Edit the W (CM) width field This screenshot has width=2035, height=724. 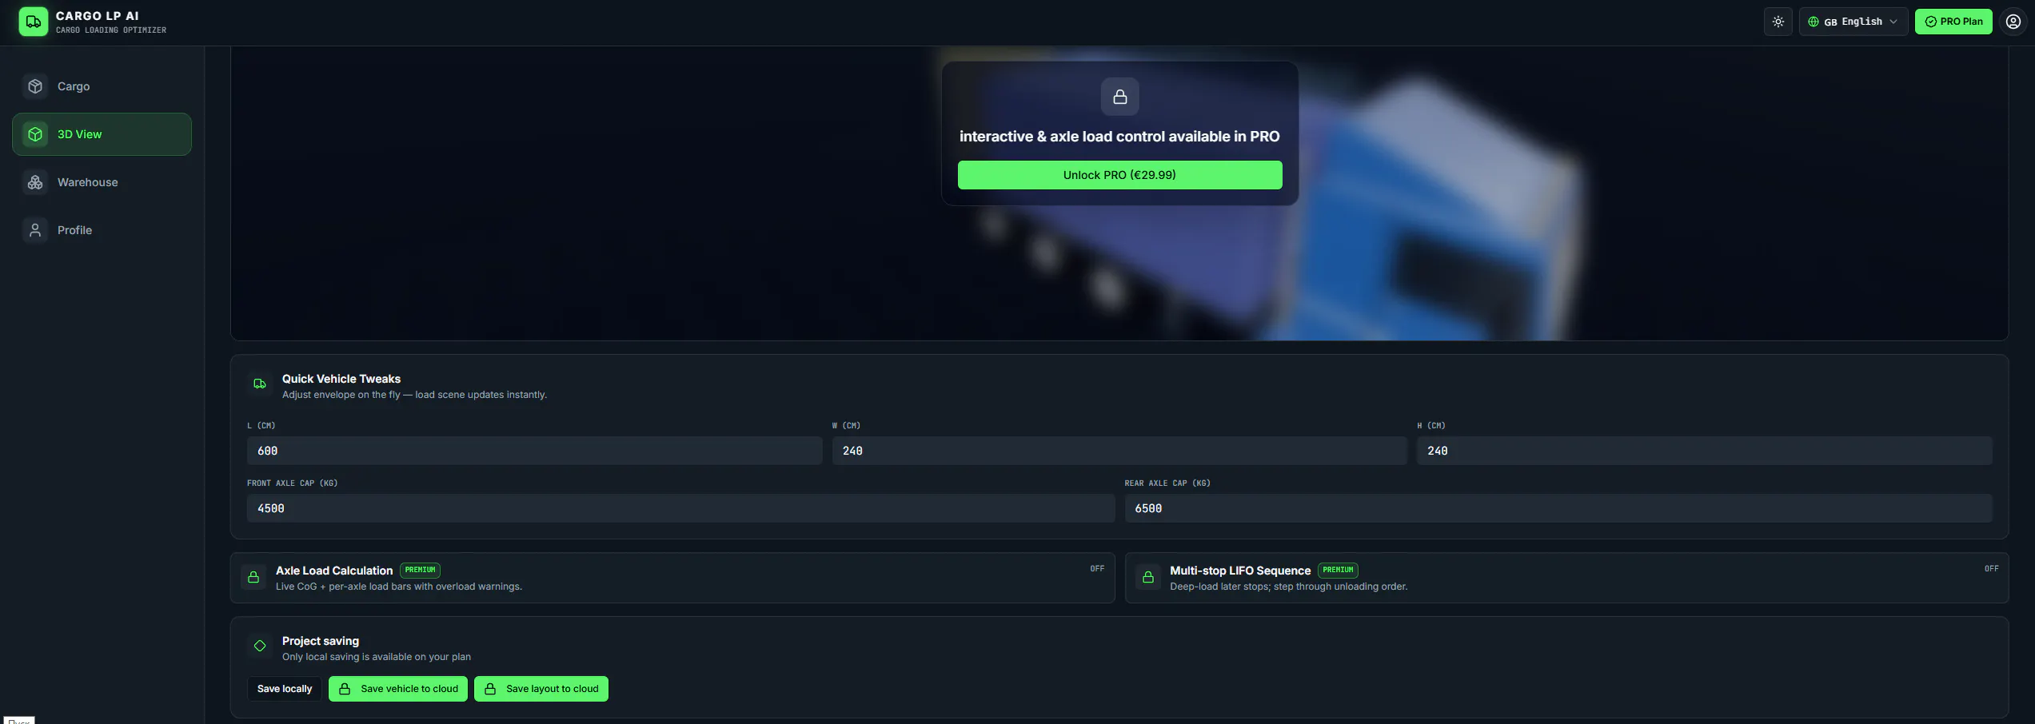pyautogui.click(x=1119, y=451)
